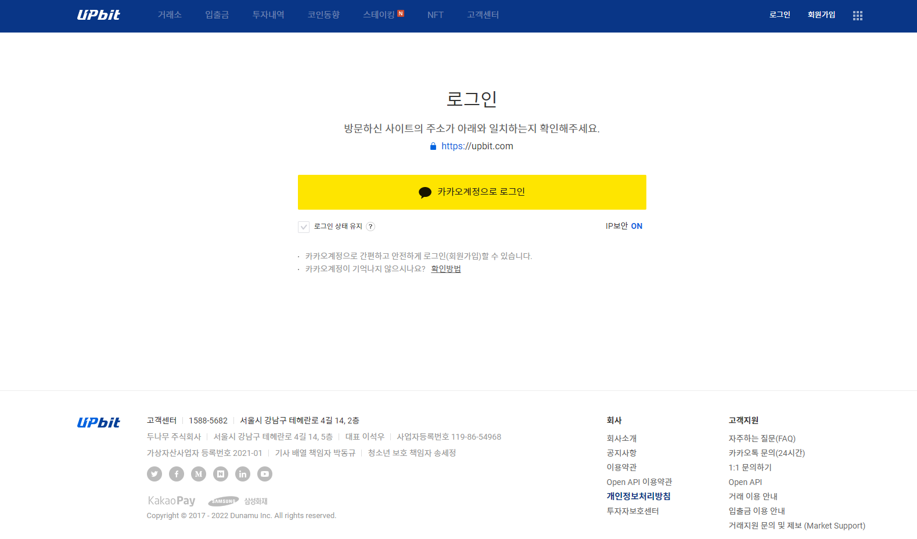Open the 입출금 menu
Viewport: 917px width, 539px height.
coord(217,15)
